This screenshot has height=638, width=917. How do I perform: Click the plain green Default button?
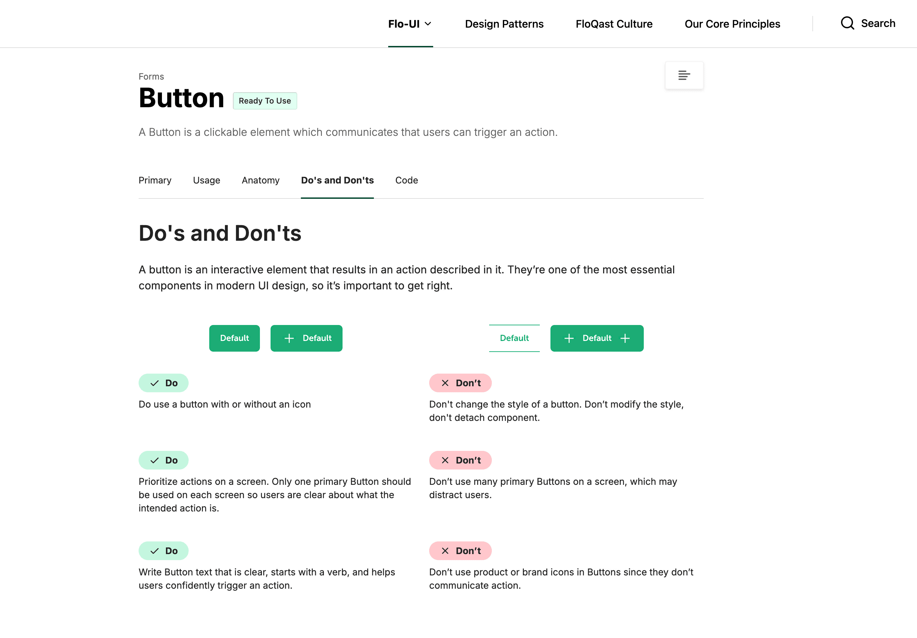[235, 338]
